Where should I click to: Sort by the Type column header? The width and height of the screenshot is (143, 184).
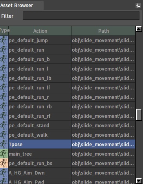coord(4,31)
